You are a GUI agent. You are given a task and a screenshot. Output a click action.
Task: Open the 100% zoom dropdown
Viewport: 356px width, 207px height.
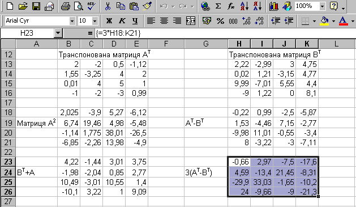(322, 6)
